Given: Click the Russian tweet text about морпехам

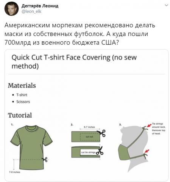Looking at the screenshot, I should 80,34.
